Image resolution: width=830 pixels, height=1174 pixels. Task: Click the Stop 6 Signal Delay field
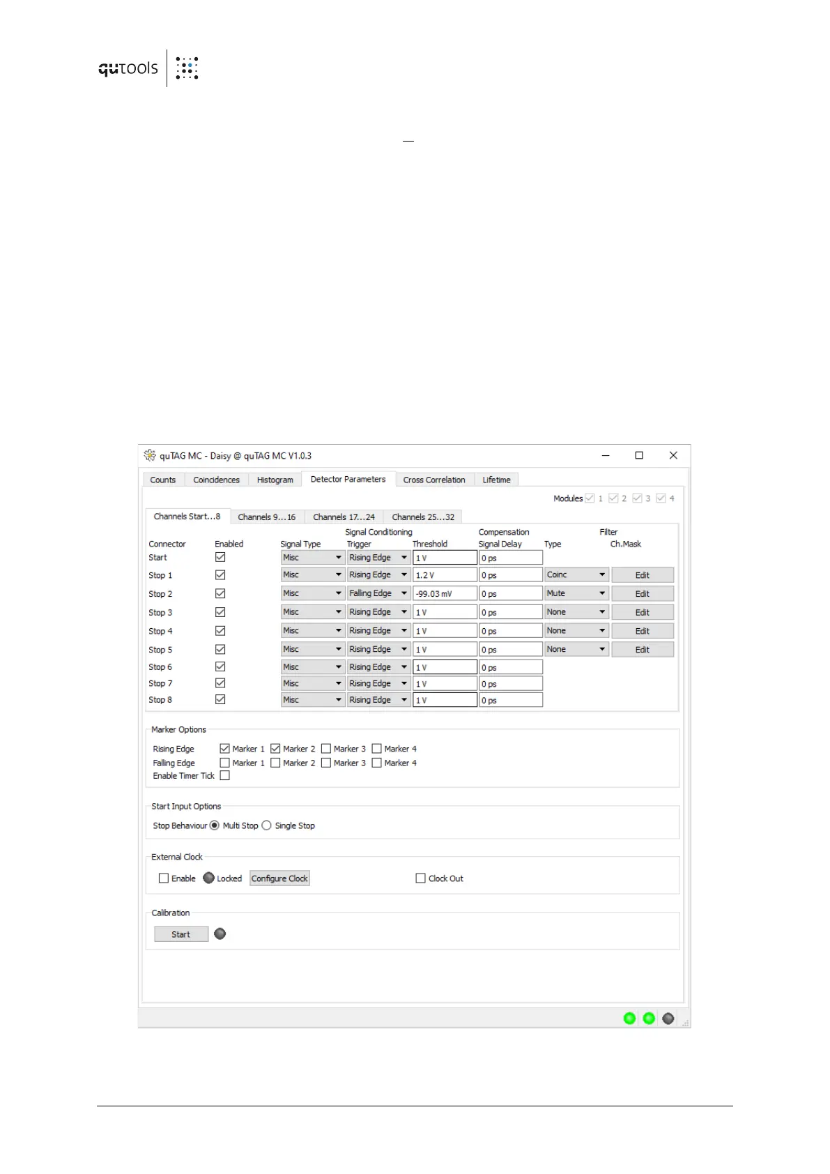click(x=511, y=667)
